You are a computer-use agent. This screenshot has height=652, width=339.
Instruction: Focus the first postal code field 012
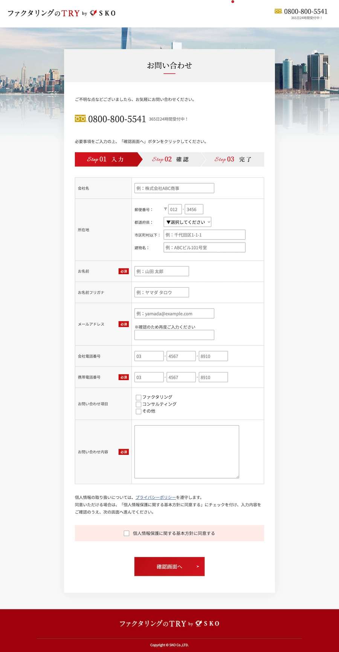point(175,209)
